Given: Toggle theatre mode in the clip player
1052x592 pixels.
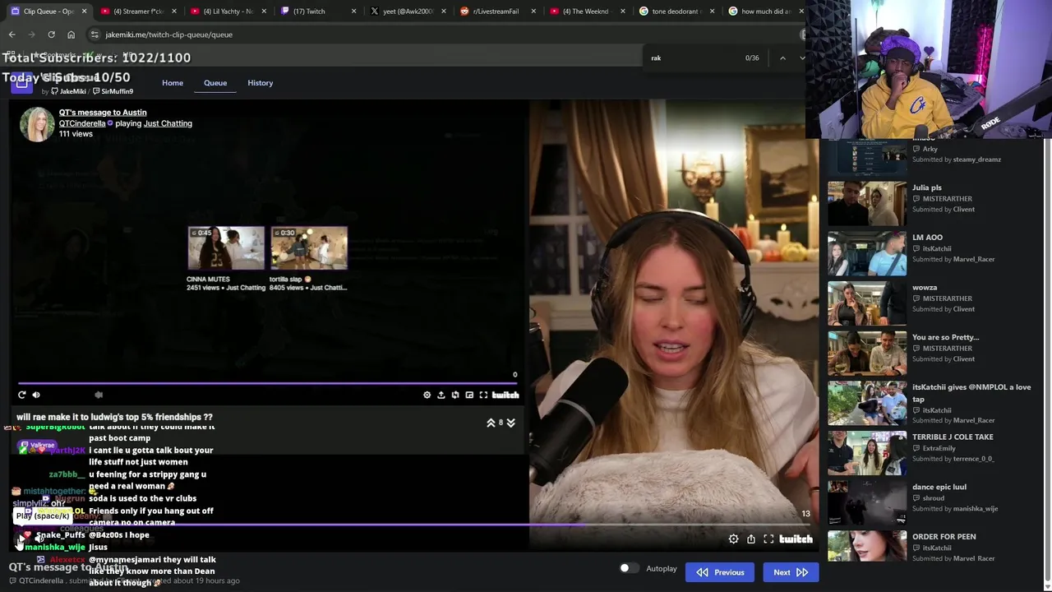Looking at the screenshot, I should point(469,395).
